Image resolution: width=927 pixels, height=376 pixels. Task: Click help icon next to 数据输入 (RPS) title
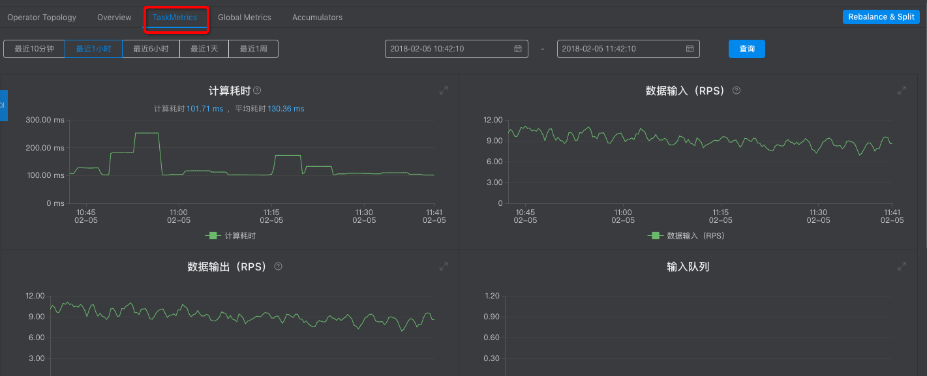pos(737,91)
